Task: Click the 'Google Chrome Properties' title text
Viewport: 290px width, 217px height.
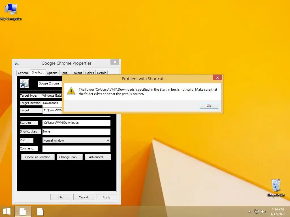Action: pos(67,63)
